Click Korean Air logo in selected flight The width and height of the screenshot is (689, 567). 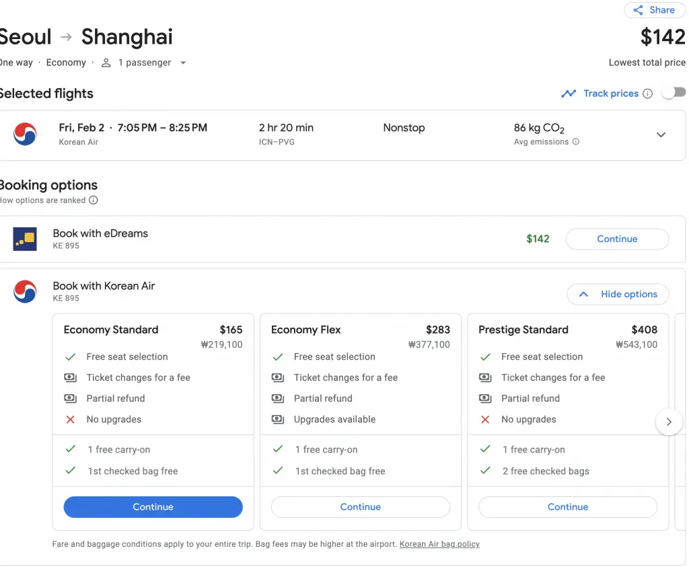click(x=25, y=135)
